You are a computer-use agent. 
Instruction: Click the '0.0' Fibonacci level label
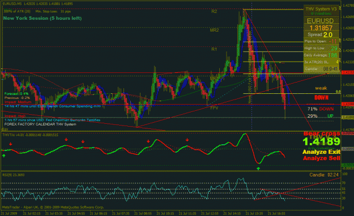point(338,92)
